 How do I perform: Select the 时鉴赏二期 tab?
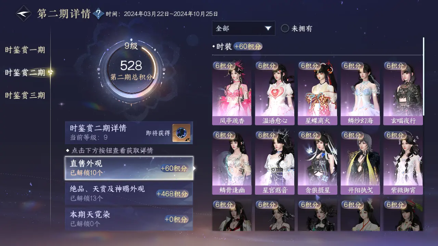(x=25, y=72)
